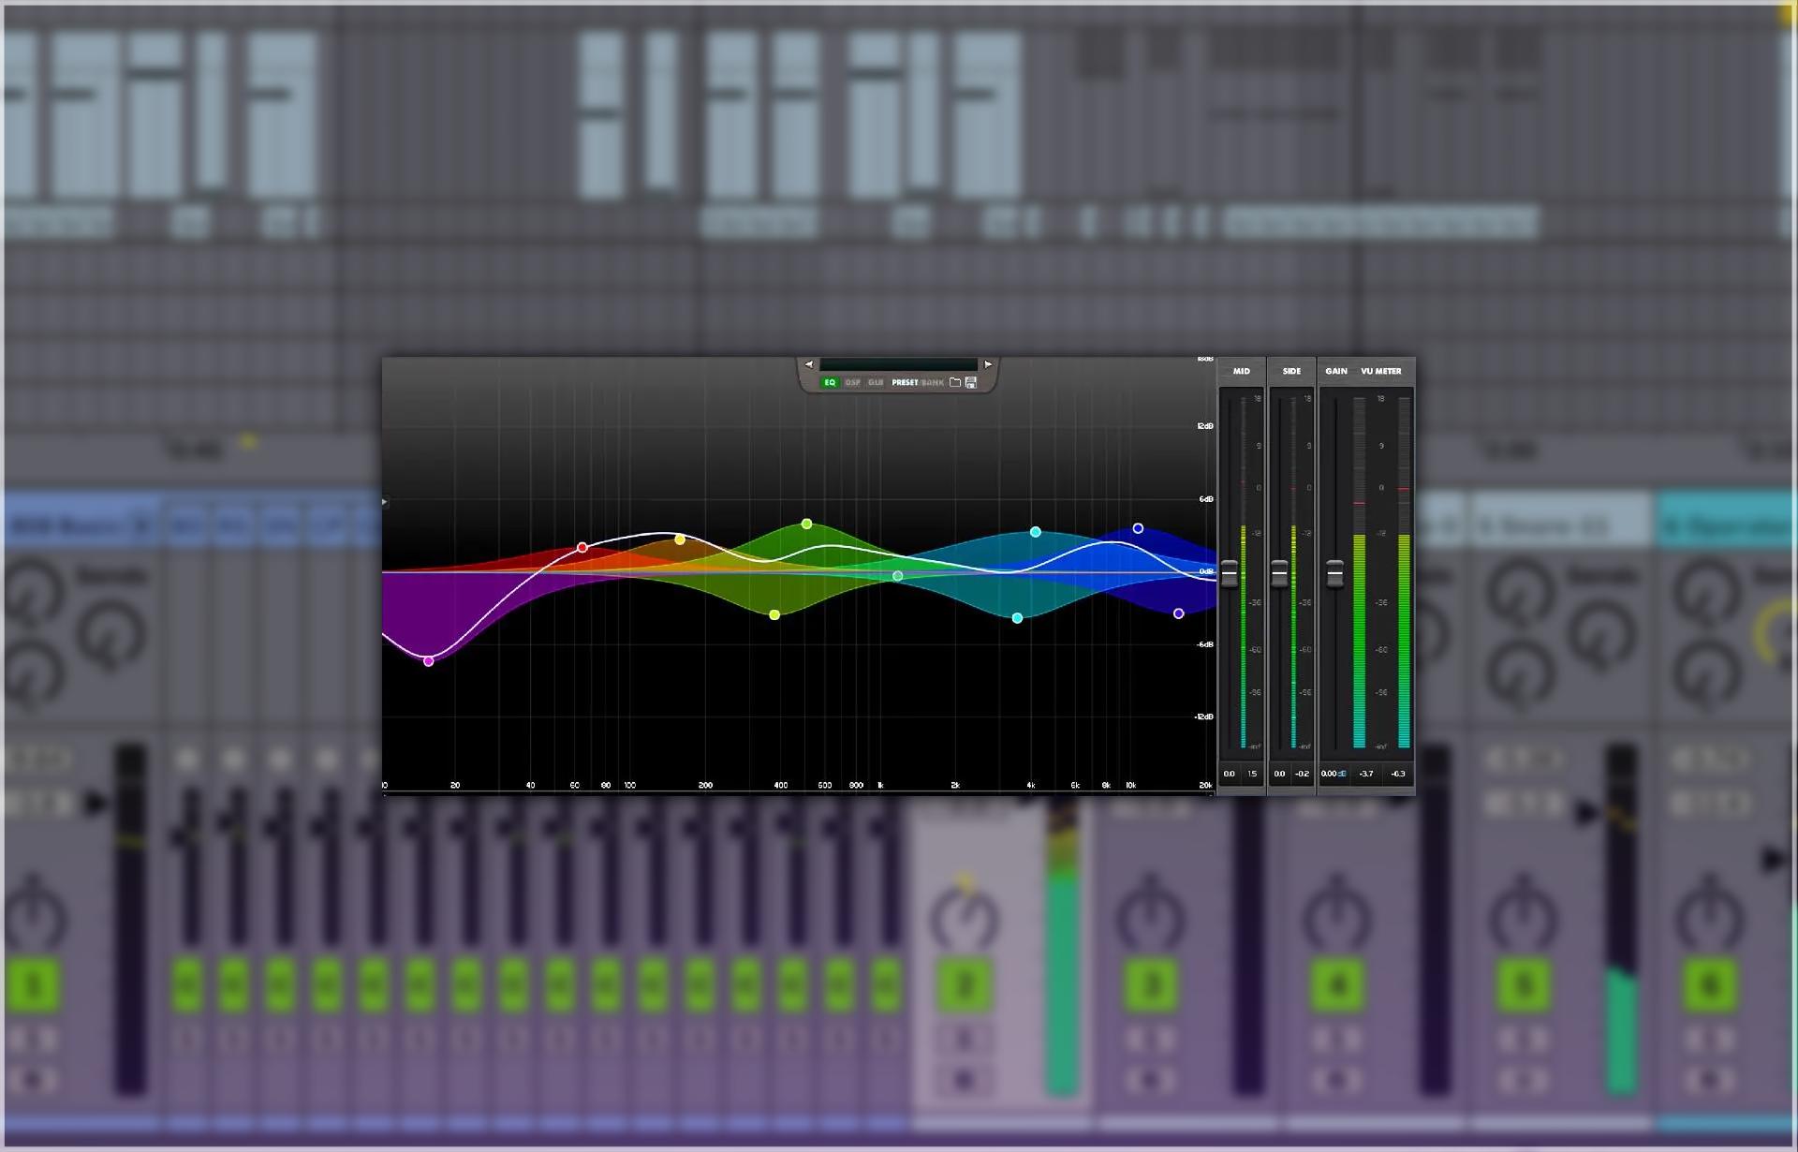Select the purple cut node near 20k
This screenshot has width=1798, height=1152.
[x=1179, y=613]
